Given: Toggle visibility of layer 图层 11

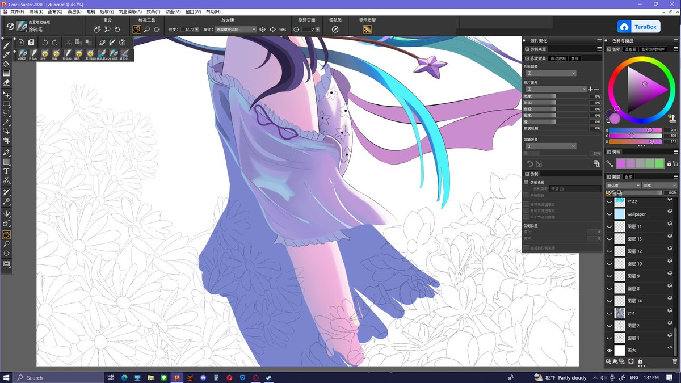Looking at the screenshot, I should [x=609, y=226].
